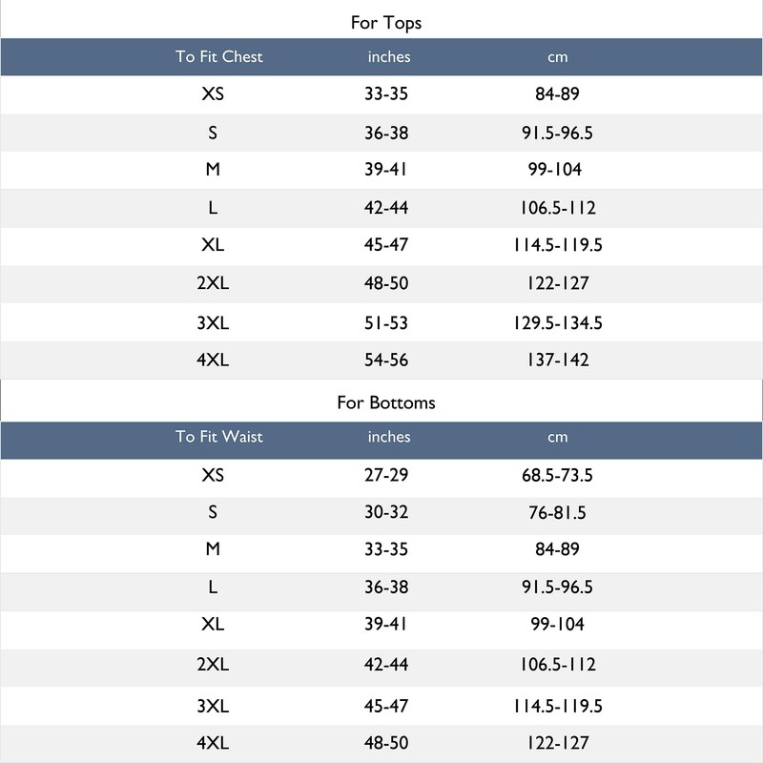763x763 pixels.
Task: Click the 27-29 inches waist value
Action: point(386,475)
